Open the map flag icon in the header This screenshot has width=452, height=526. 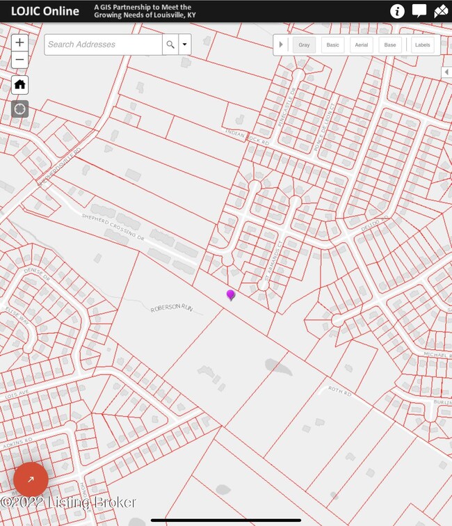coord(441,11)
